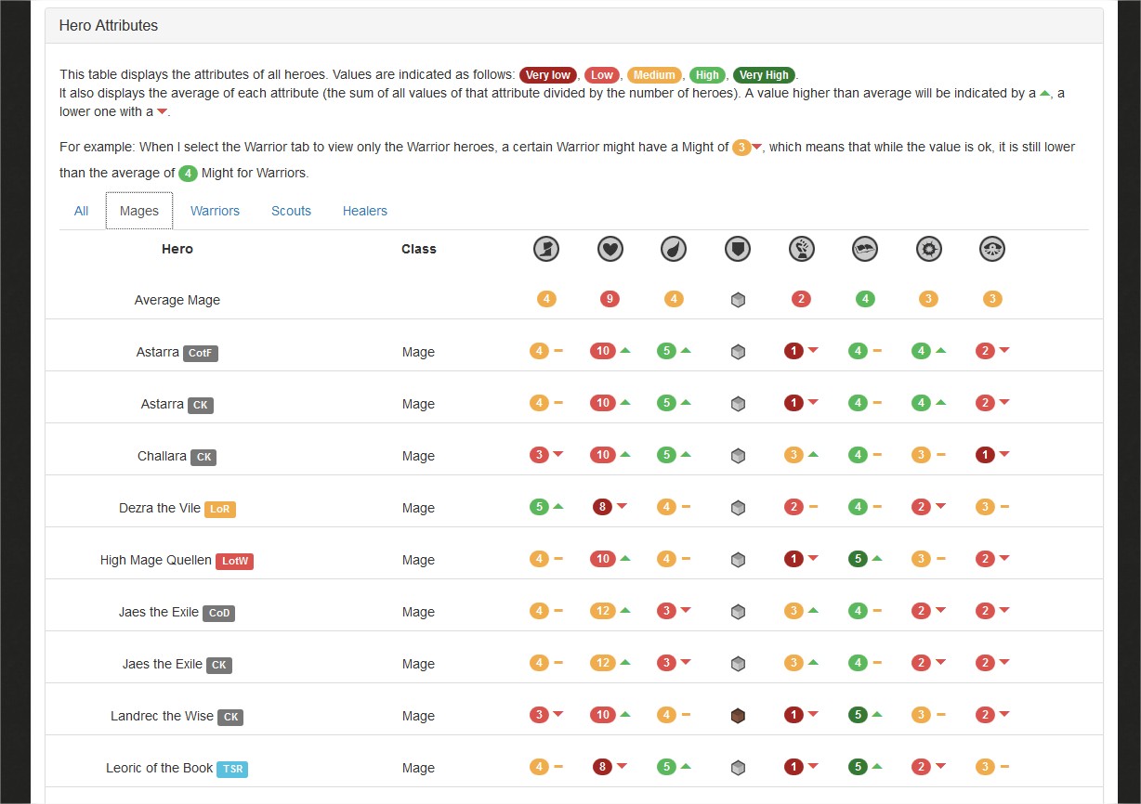Click Landrec the Wise's brown defense die
This screenshot has height=804, width=1141.
point(738,716)
